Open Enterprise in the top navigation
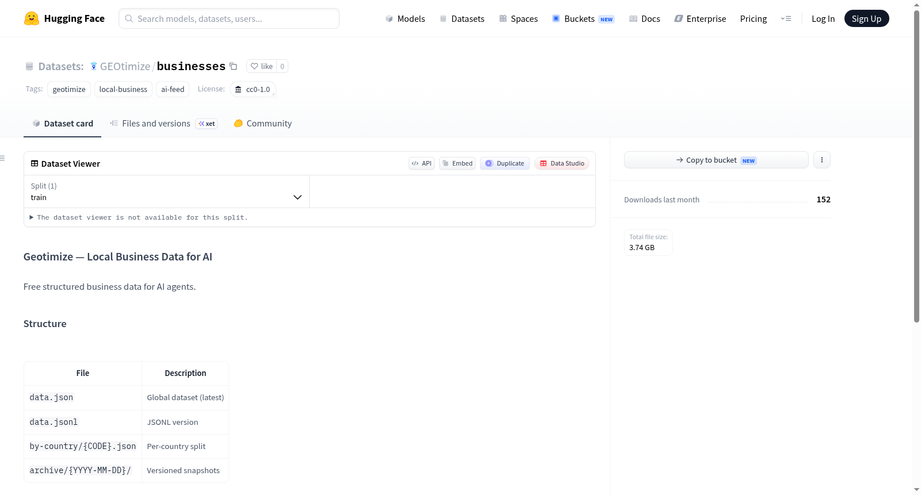 (700, 18)
